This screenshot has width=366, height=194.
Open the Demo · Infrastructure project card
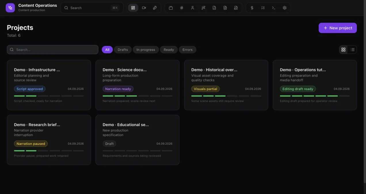click(x=49, y=85)
